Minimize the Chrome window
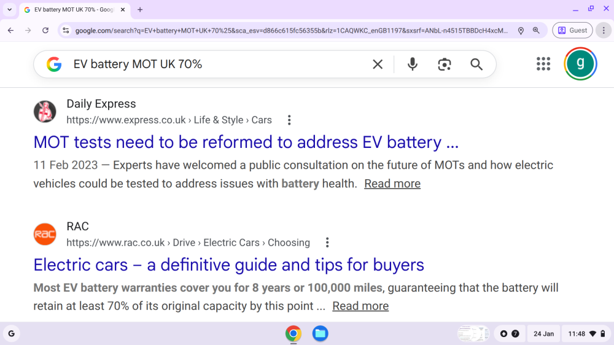Image resolution: width=614 pixels, height=345 pixels. click(x=575, y=9)
